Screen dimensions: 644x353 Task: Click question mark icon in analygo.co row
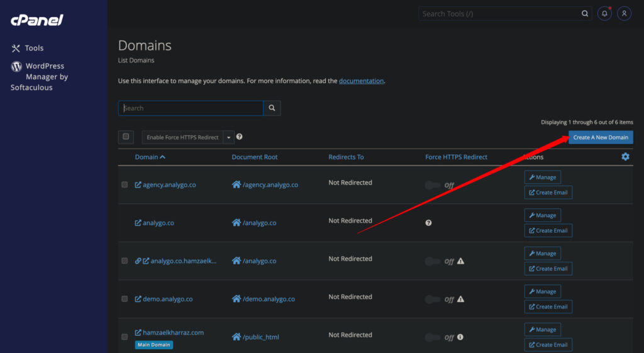(x=428, y=223)
